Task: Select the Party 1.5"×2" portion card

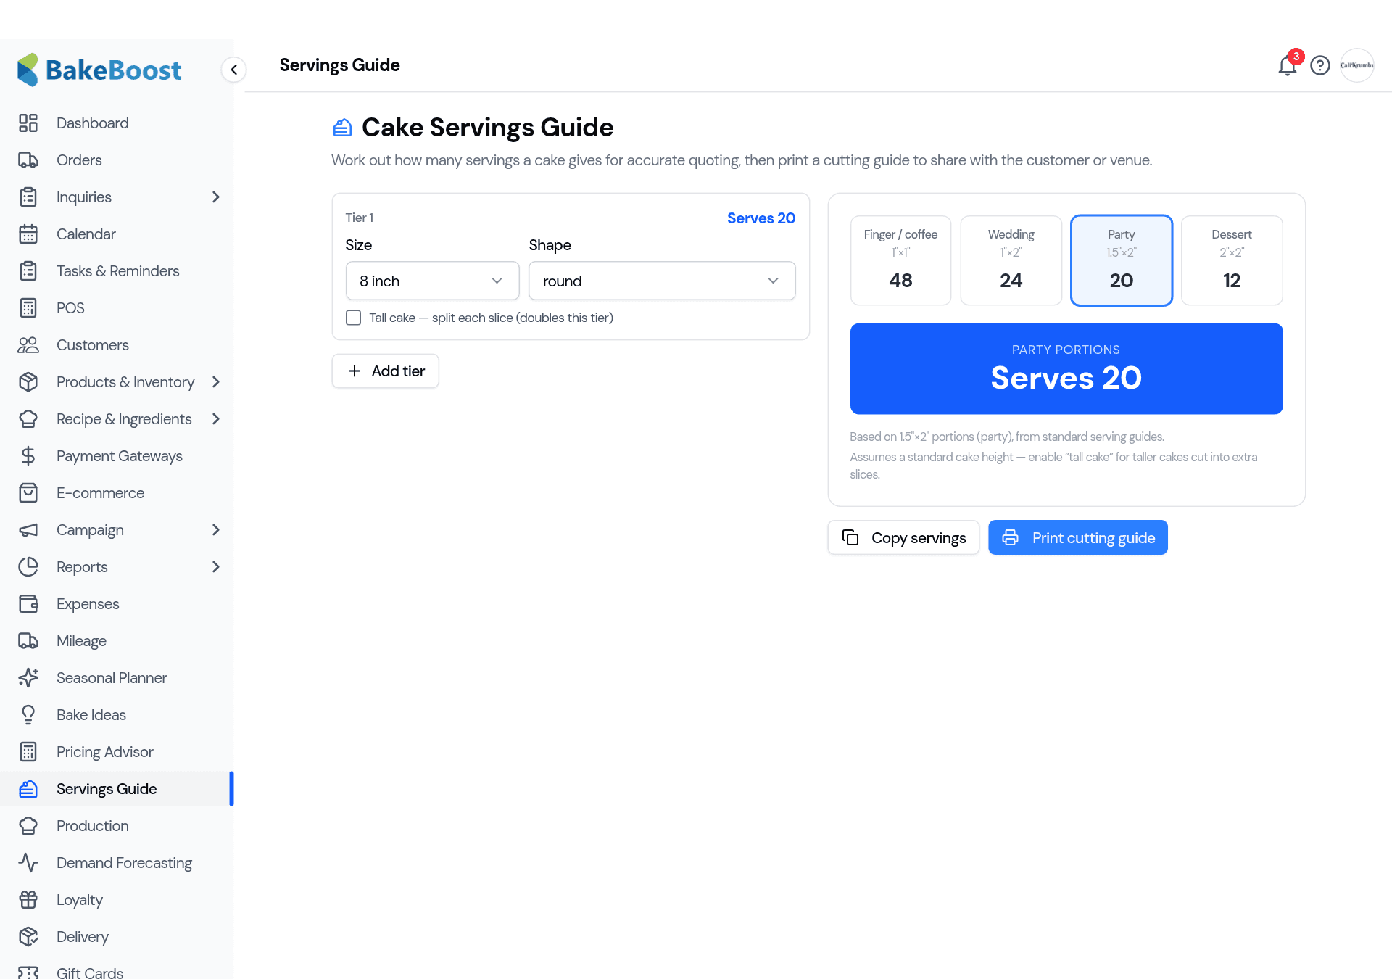Action: tap(1121, 260)
